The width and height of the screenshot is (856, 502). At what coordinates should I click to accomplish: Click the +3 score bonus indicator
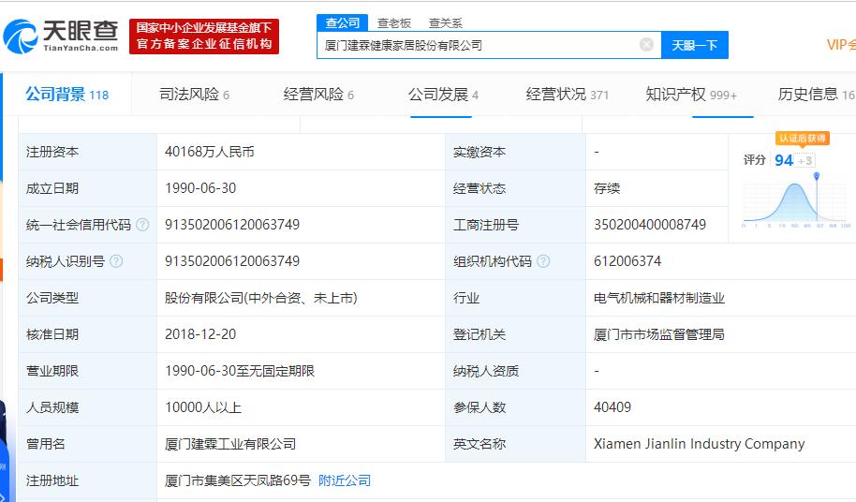point(805,160)
